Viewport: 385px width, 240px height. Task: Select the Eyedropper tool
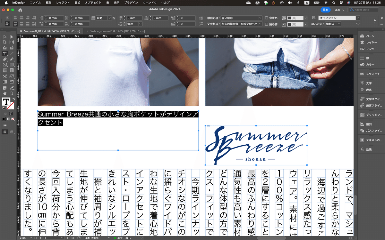(x=12, y=88)
